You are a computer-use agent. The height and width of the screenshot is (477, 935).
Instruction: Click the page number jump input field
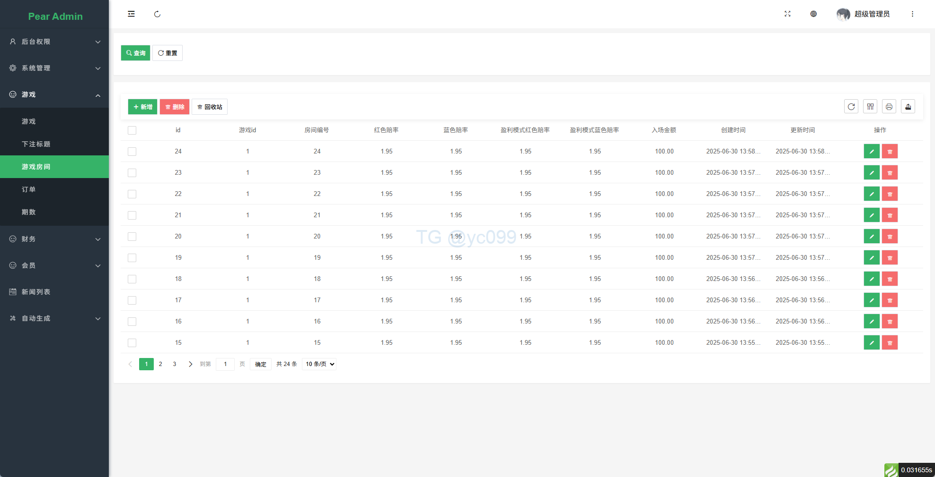point(225,364)
